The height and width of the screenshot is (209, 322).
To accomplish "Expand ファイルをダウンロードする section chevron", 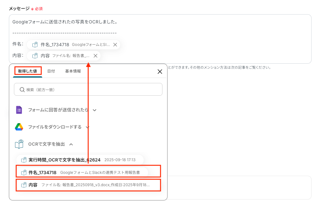I will [88, 127].
